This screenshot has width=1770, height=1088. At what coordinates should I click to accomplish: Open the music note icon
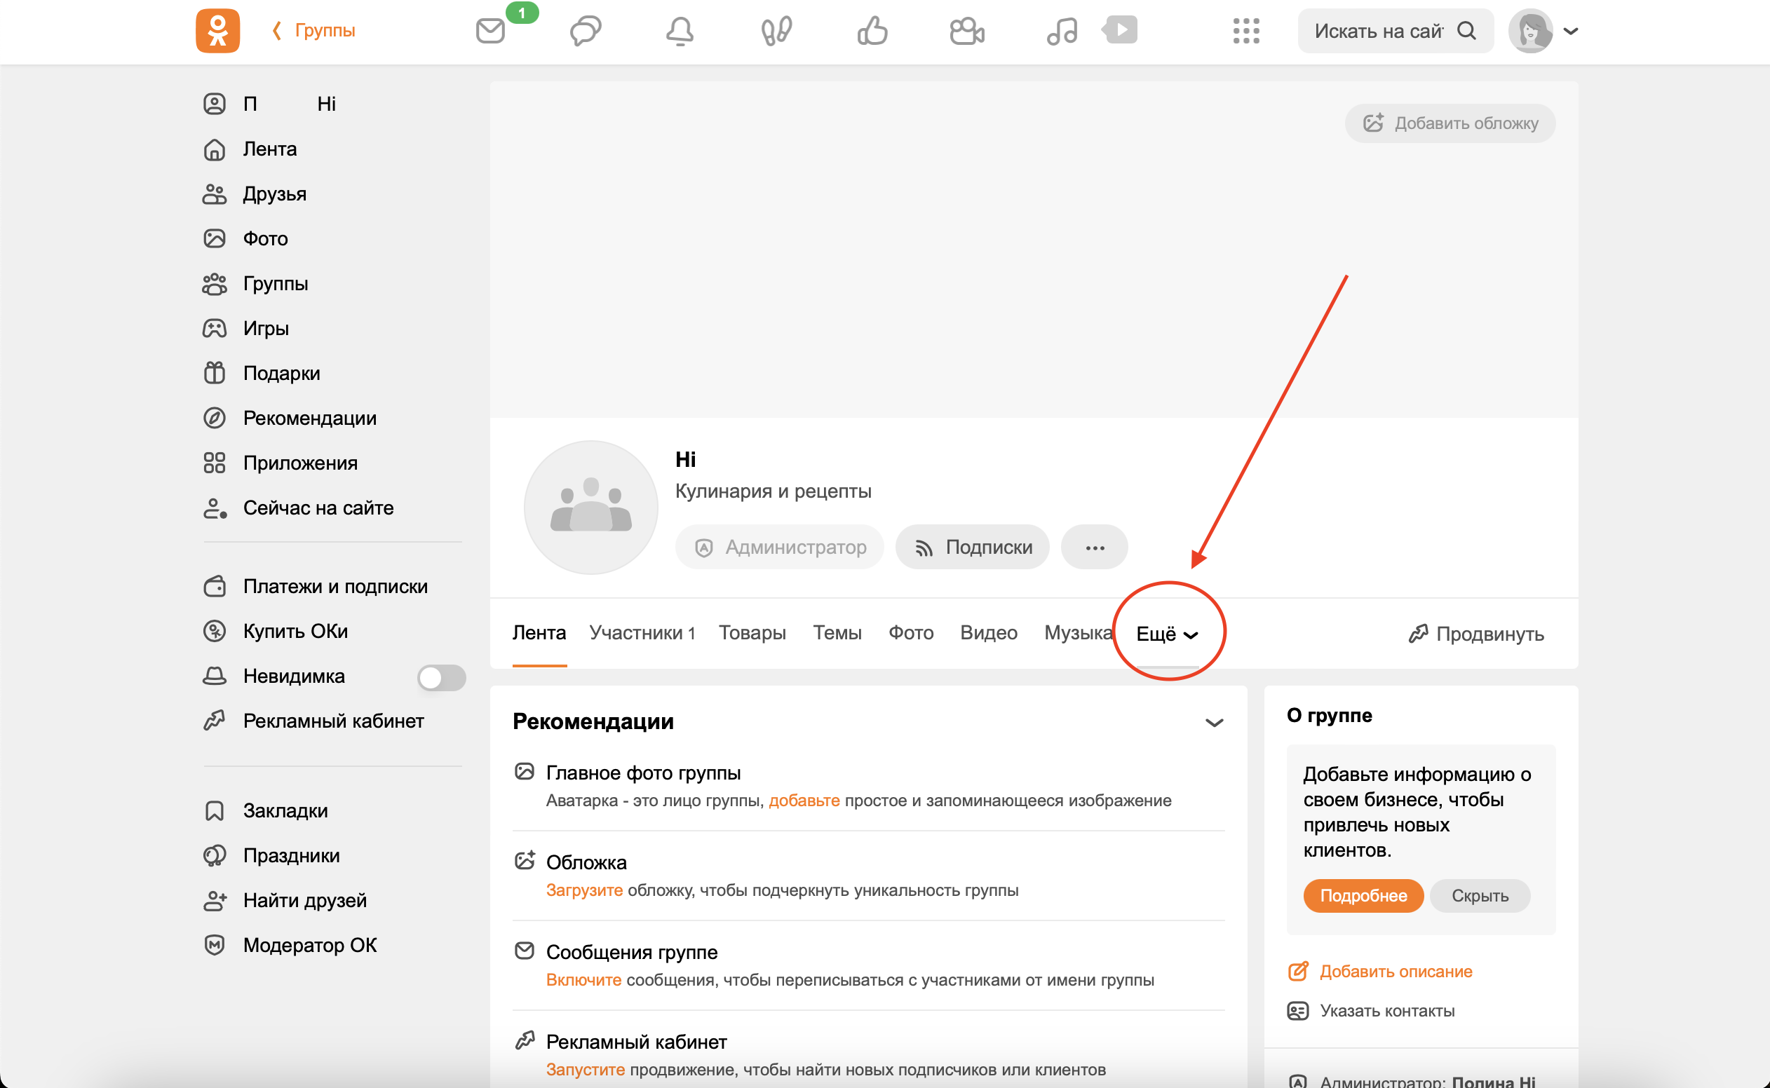coord(1061,31)
